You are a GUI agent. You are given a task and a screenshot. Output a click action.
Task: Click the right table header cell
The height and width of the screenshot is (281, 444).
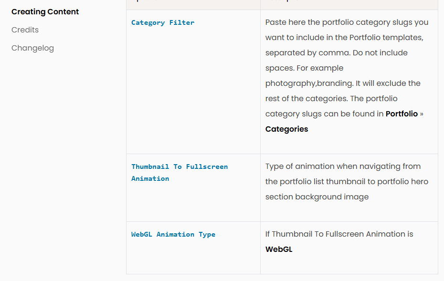click(x=349, y=4)
